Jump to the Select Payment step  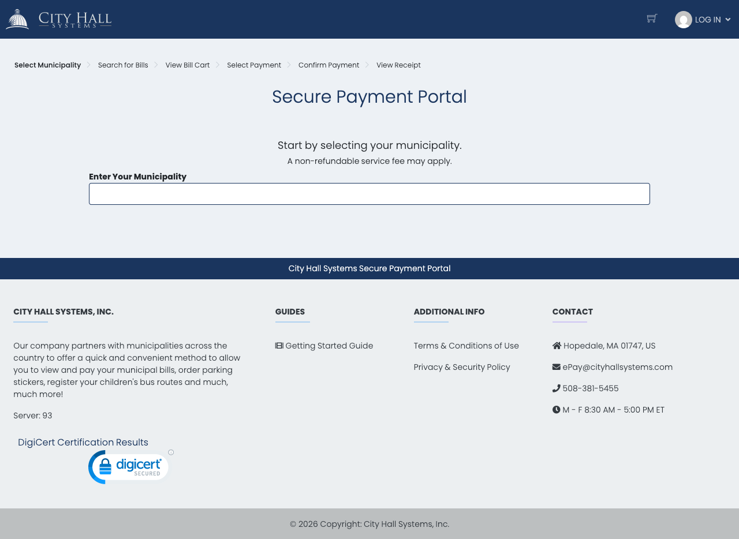(254, 65)
